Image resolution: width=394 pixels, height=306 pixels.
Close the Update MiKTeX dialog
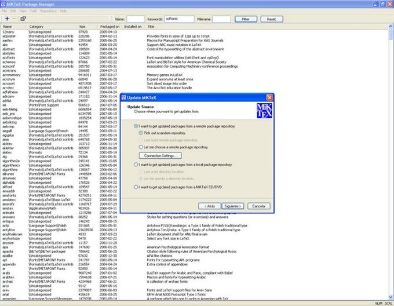269,97
